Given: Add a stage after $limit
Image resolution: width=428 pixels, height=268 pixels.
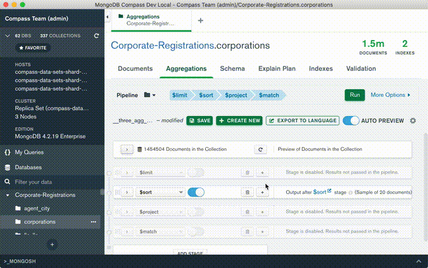Looking at the screenshot, I should (x=262, y=173).
